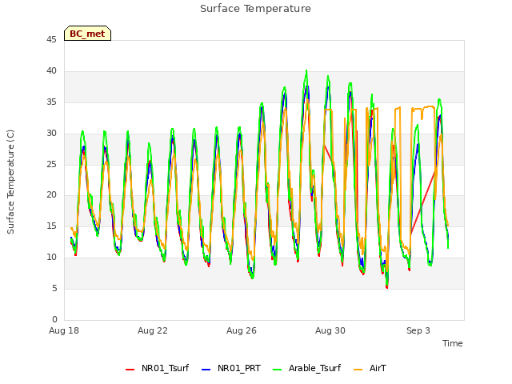
Task: Click the Aug 30 x-axis label
Action: 330,330
